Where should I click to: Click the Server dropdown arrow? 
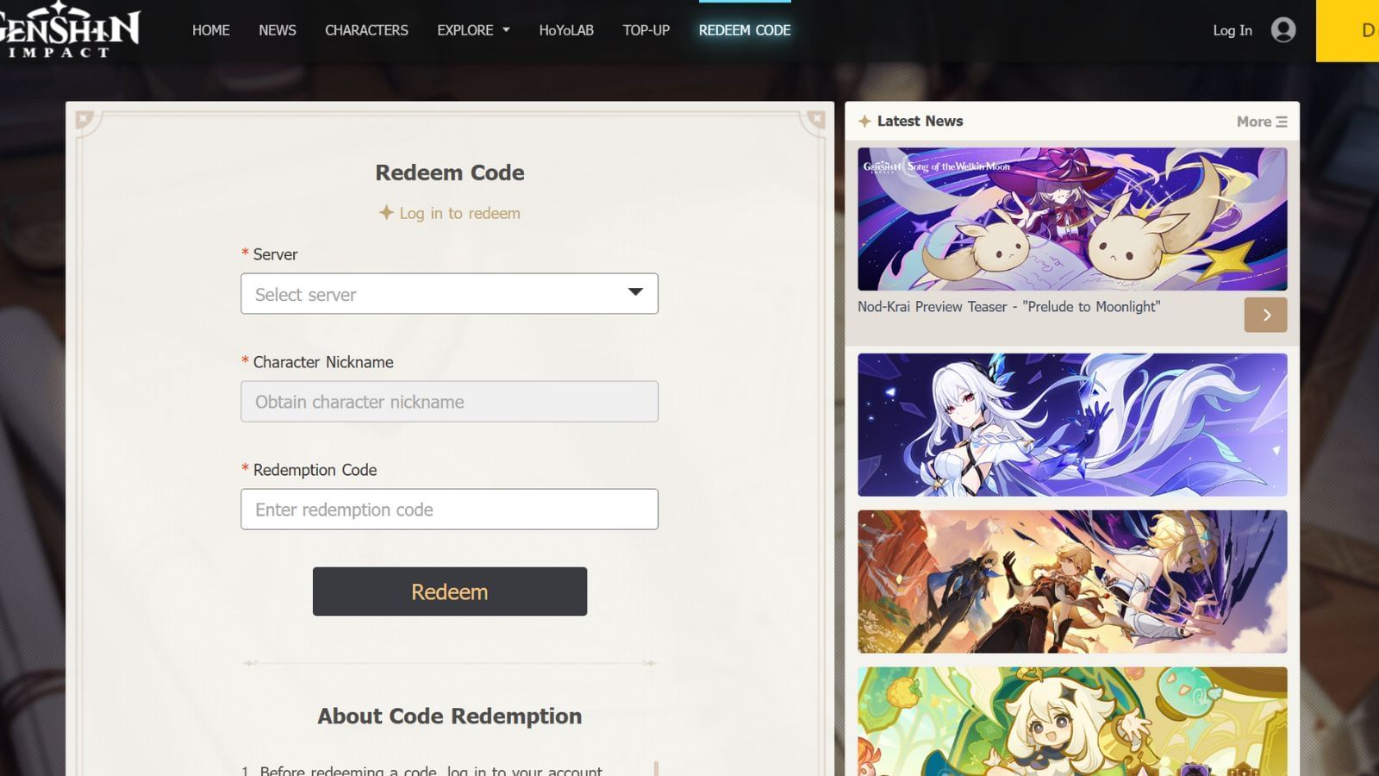tap(635, 293)
